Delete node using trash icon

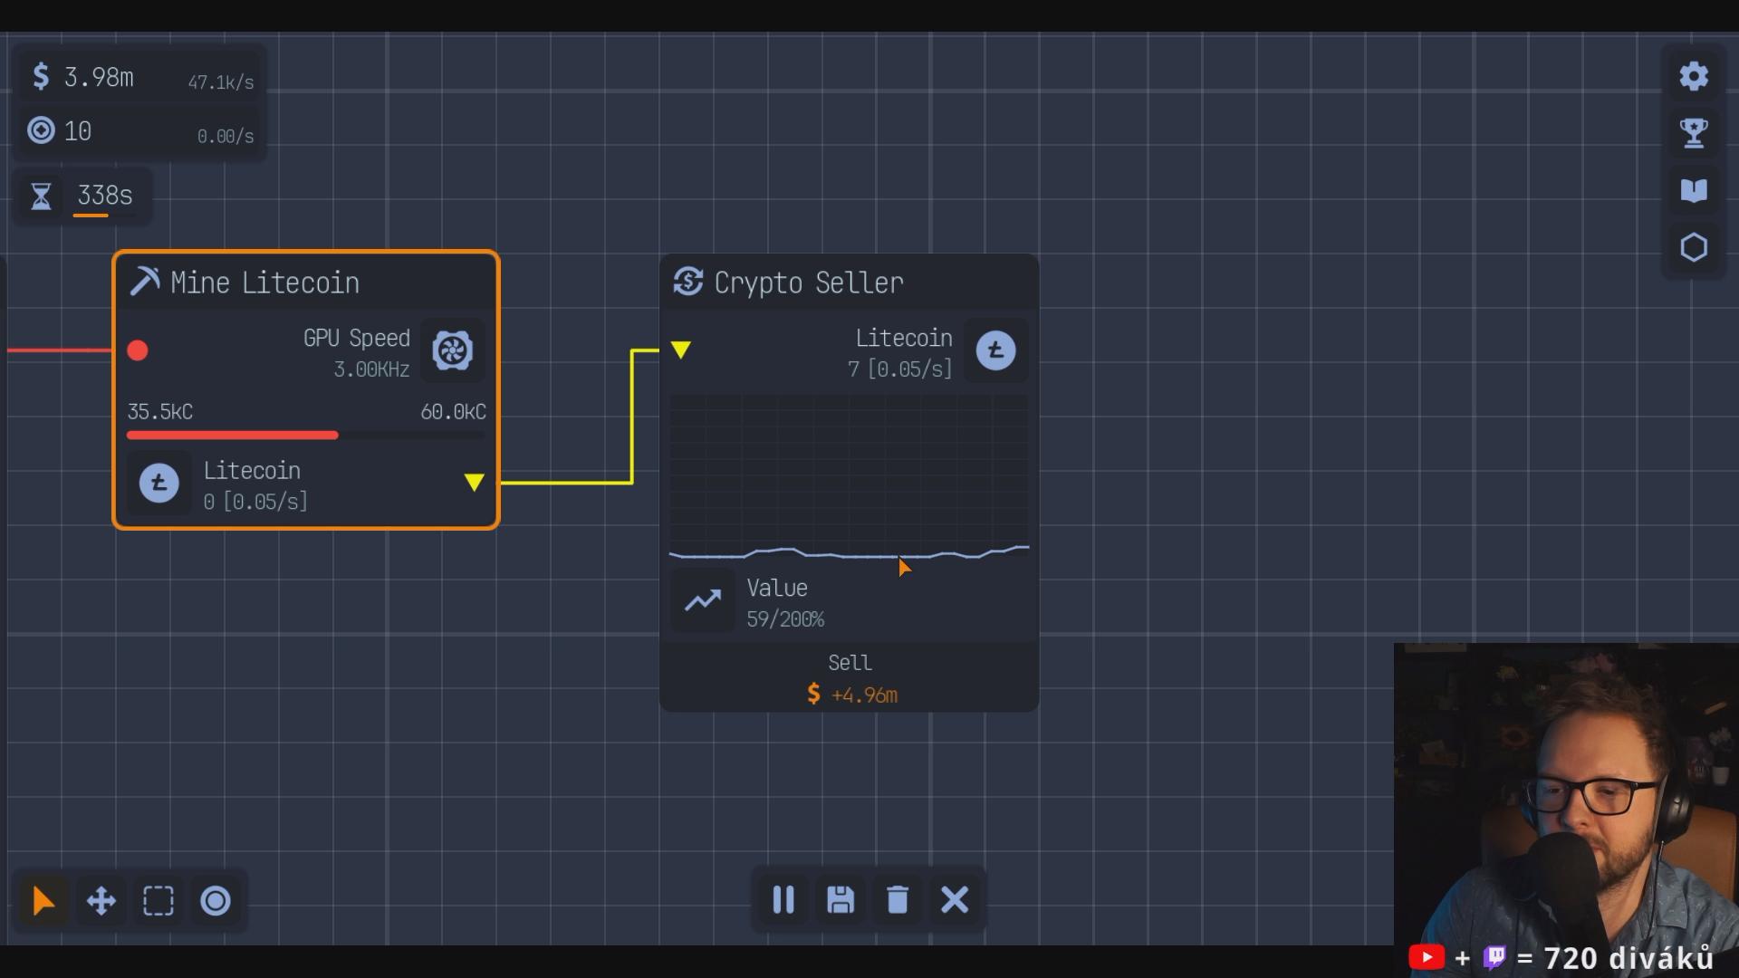tap(898, 900)
